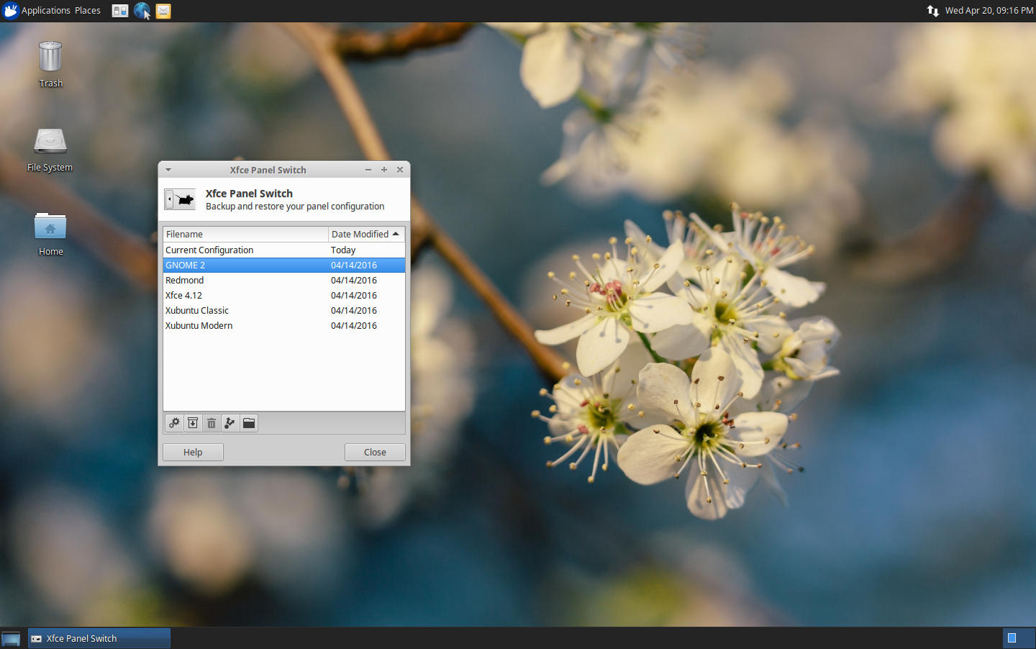Select the Xubuntu Classic configuration
Image resolution: width=1036 pixels, height=649 pixels.
[x=197, y=310]
